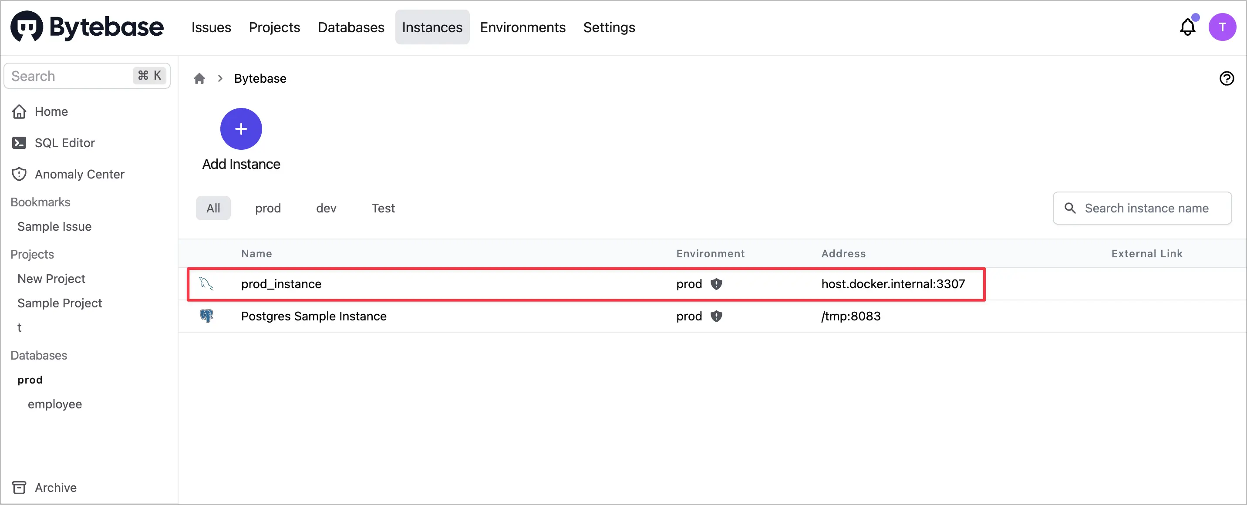Filter instances by prod environment
This screenshot has height=505, width=1247.
[268, 209]
